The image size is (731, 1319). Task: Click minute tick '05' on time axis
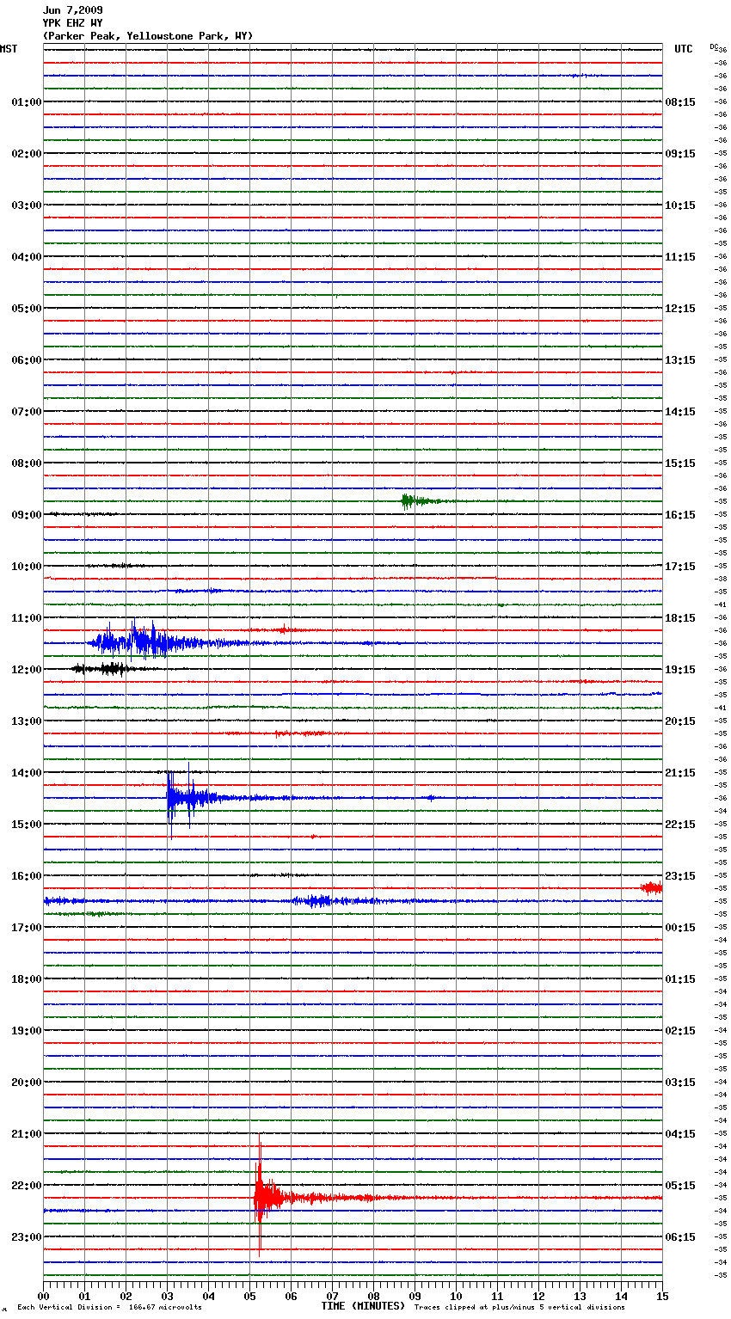pyautogui.click(x=249, y=1296)
